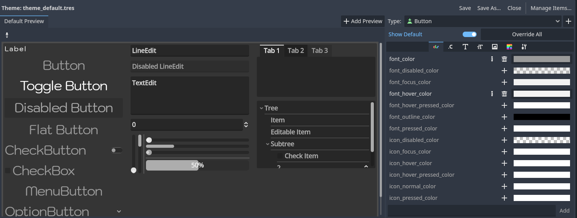Rename the font_hover_color item with pencil icon
The width and height of the screenshot is (577, 218).
pos(492,94)
